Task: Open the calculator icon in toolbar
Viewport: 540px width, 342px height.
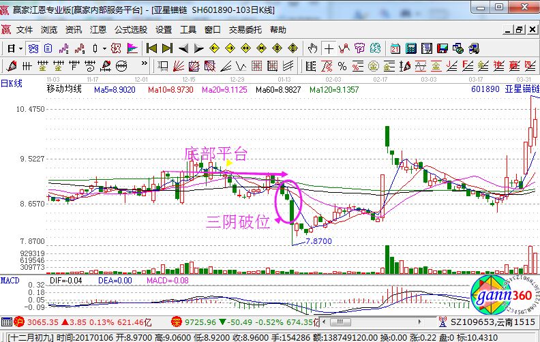Action: point(410,48)
